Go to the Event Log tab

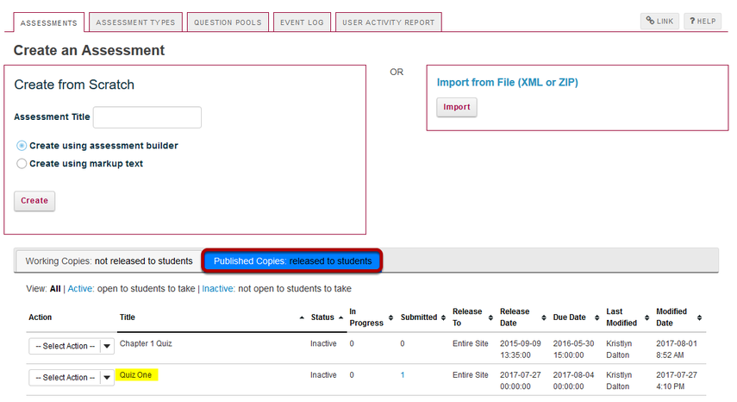tap(302, 22)
